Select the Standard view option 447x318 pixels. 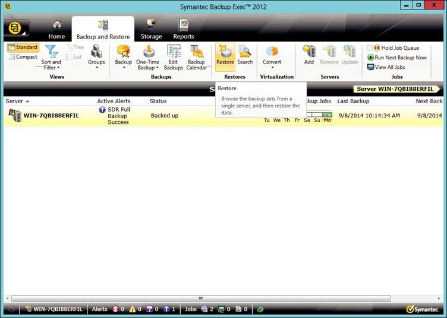[x=23, y=47]
